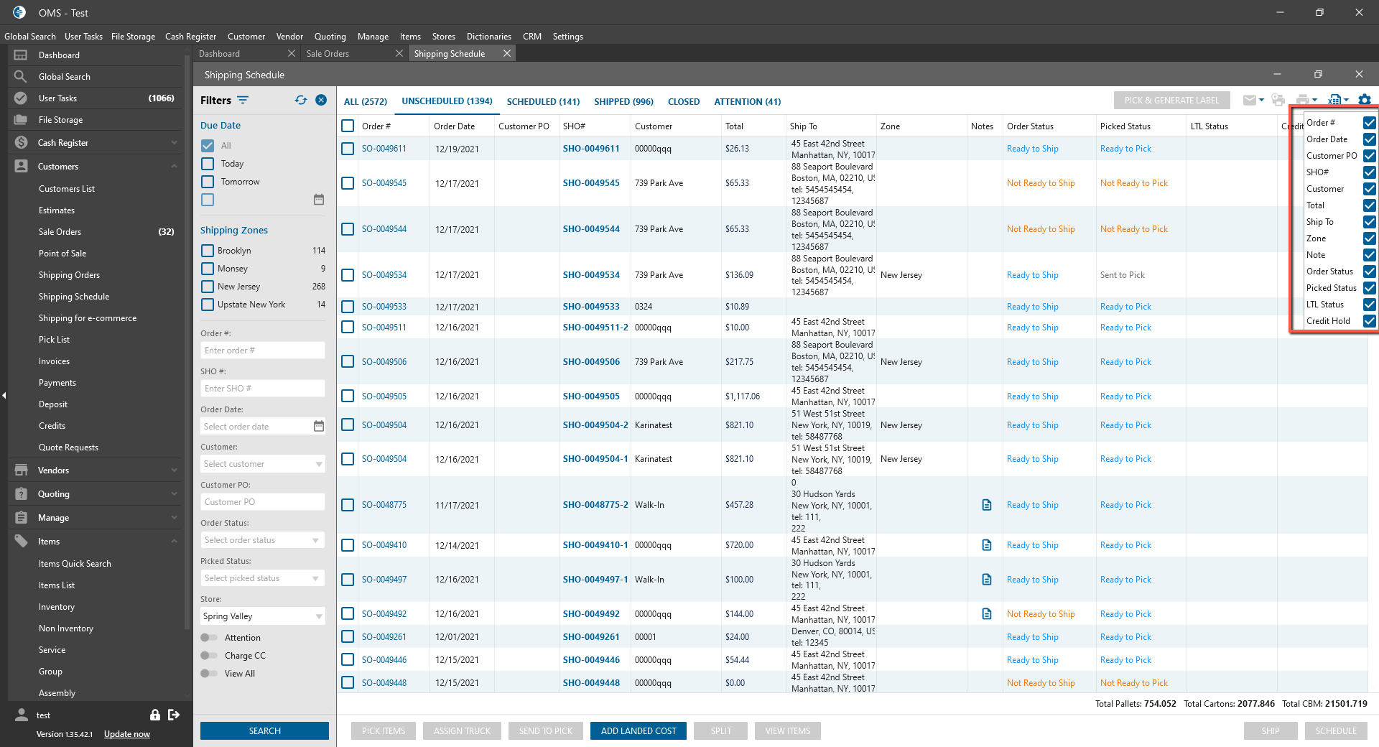Open the SHO-0049611 shipping order link
This screenshot has height=747, width=1379.
[x=590, y=149]
